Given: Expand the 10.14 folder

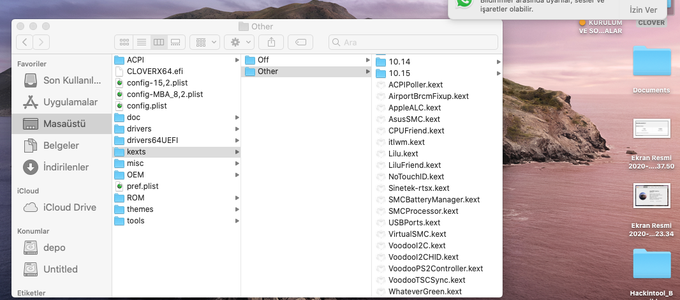Looking at the screenshot, I should point(399,62).
